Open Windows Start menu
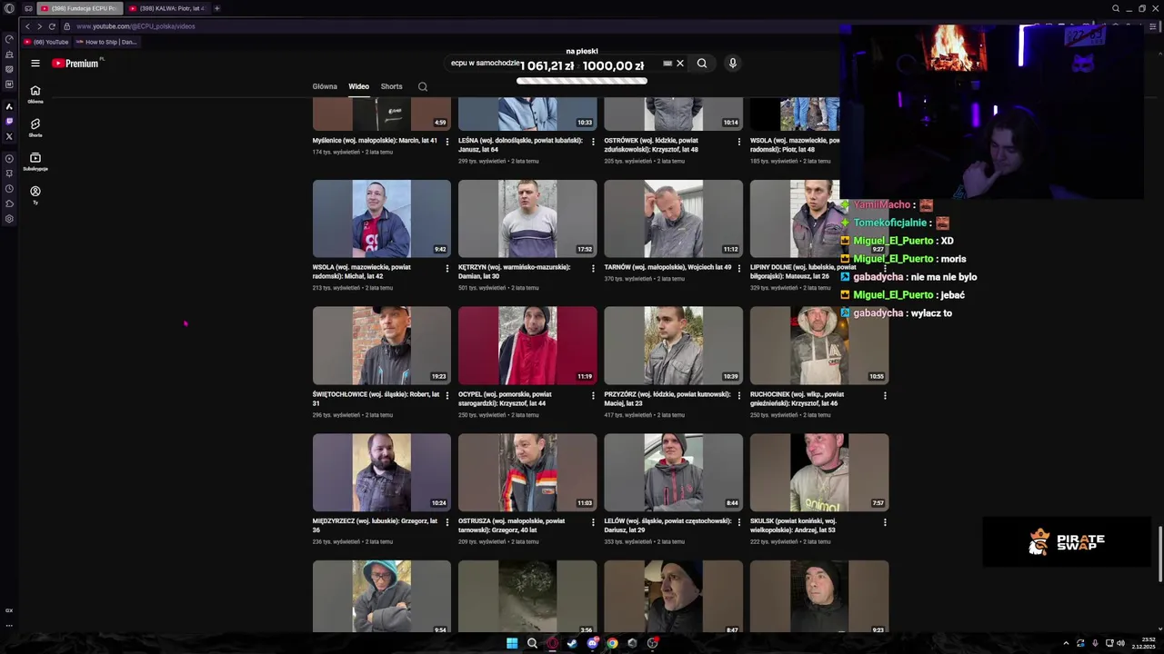Viewport: 1164px width, 654px height. pos(512,643)
